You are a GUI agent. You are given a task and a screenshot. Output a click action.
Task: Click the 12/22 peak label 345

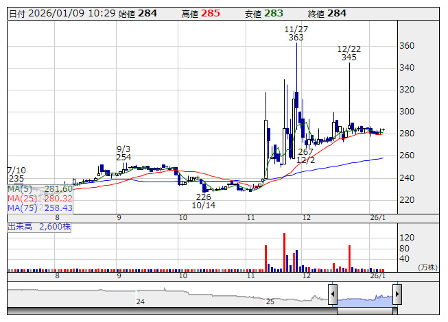[x=349, y=58]
